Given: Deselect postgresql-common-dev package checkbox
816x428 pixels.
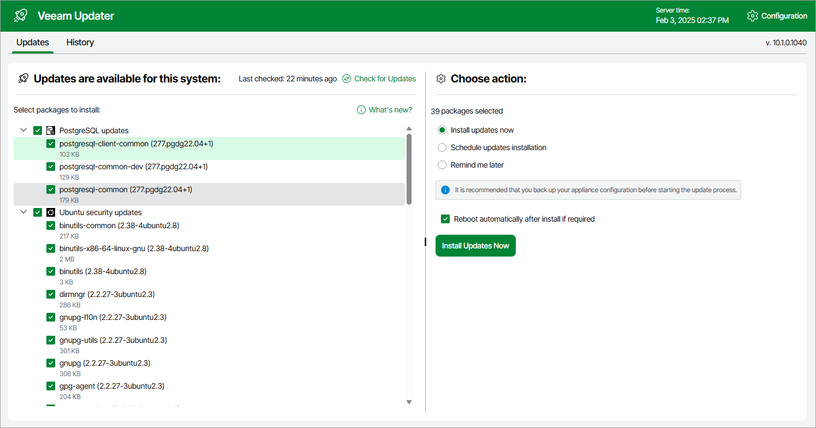Looking at the screenshot, I should pos(51,167).
